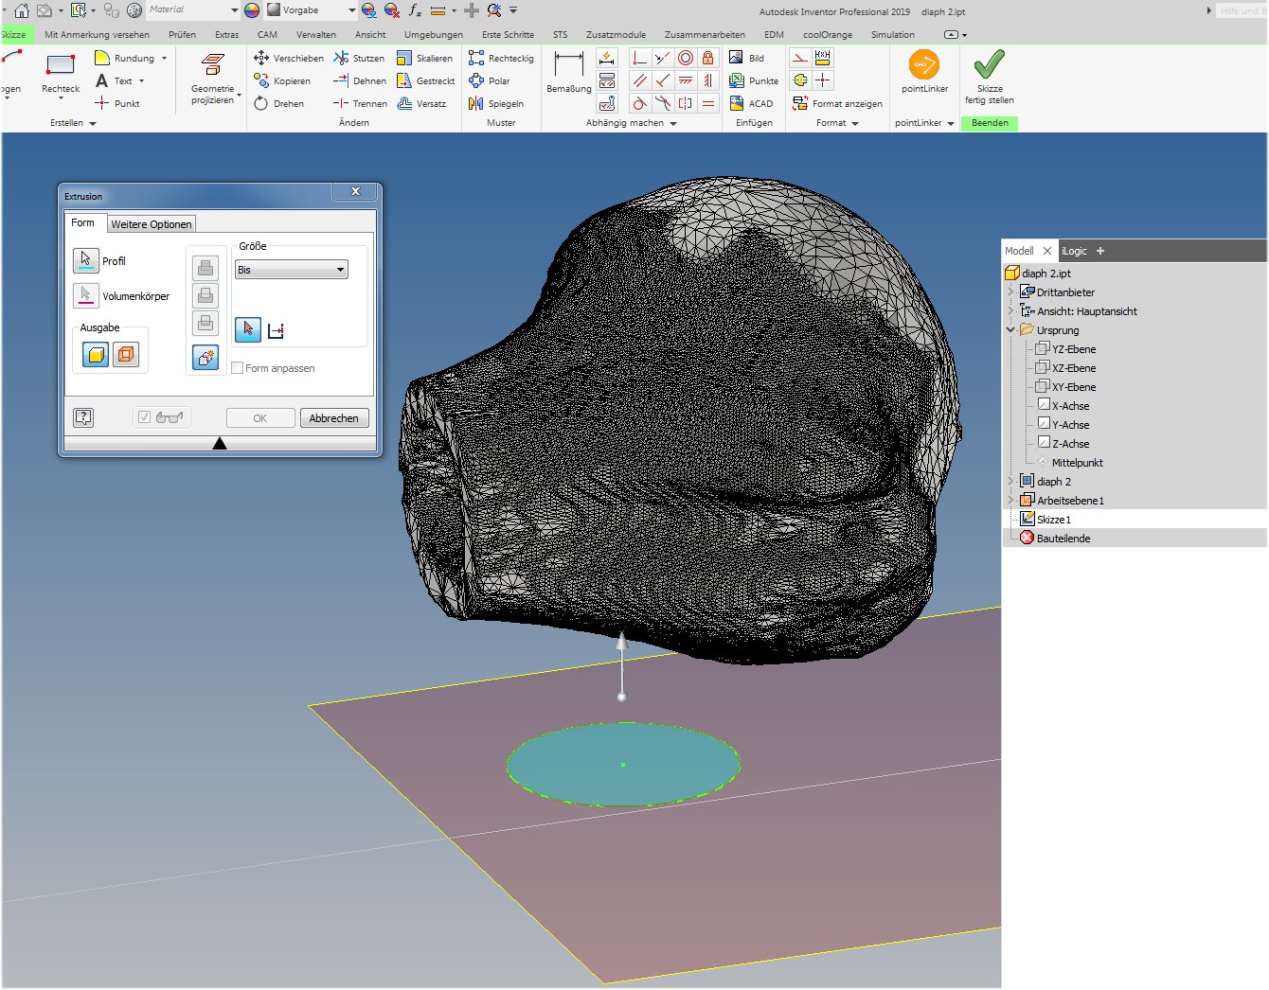Image resolution: width=1269 pixels, height=990 pixels.
Task: Collapse the Ursprung folder in model tree
Action: 1010,330
